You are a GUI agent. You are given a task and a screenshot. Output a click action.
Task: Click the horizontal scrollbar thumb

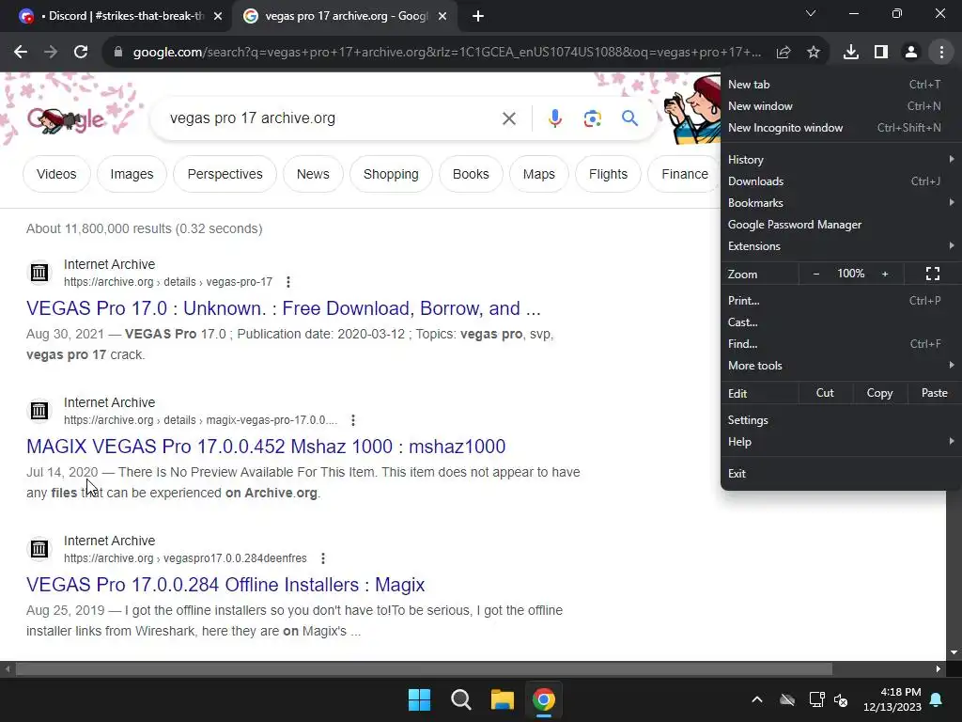[x=424, y=668]
